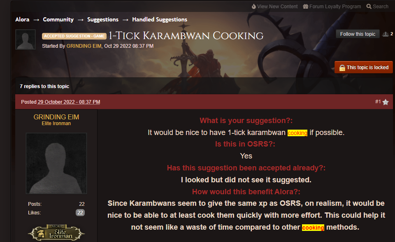Go to Alora breadcrumb home
This screenshot has height=242, width=395.
22,19
